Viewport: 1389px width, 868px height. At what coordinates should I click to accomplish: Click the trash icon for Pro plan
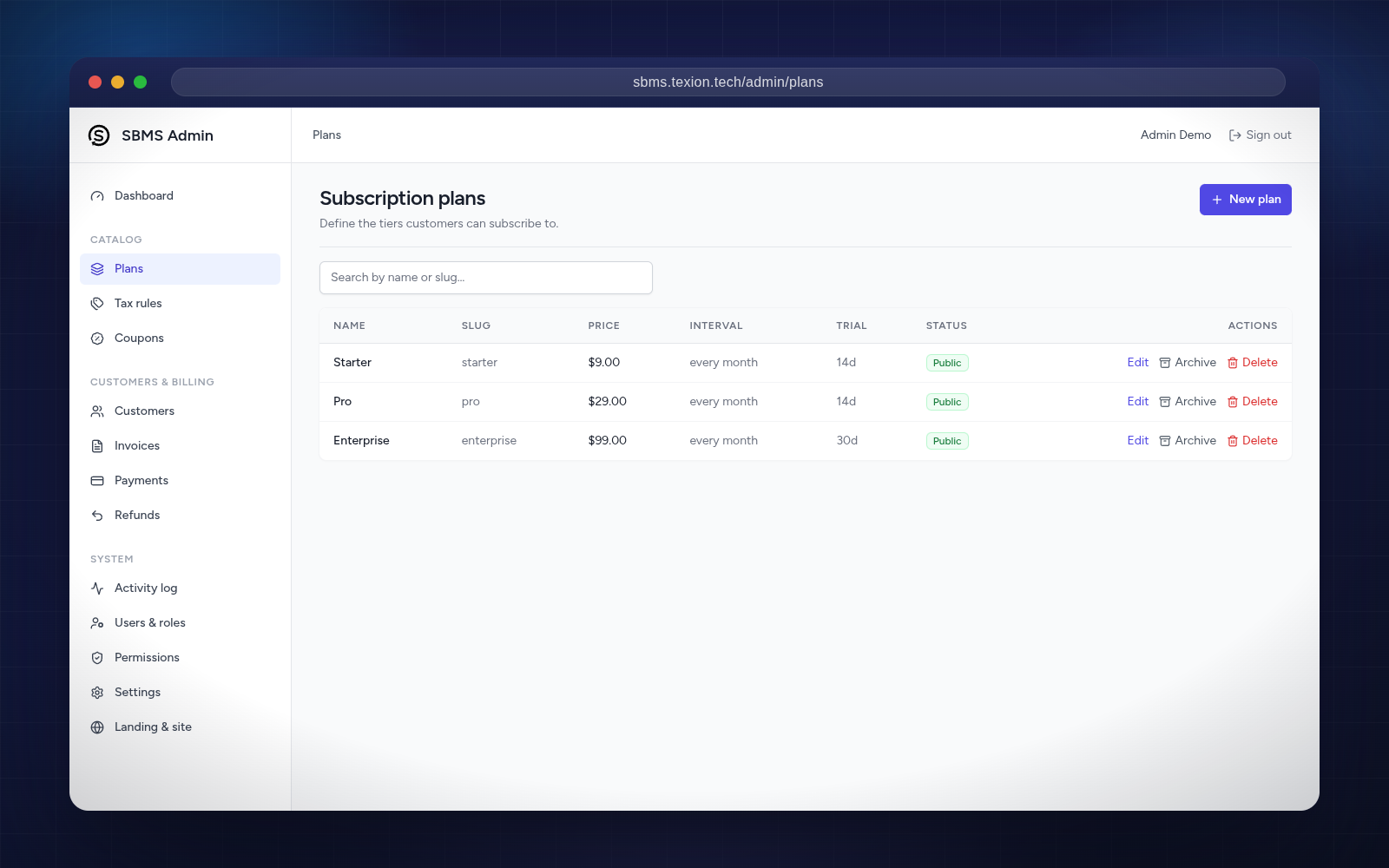click(x=1233, y=402)
